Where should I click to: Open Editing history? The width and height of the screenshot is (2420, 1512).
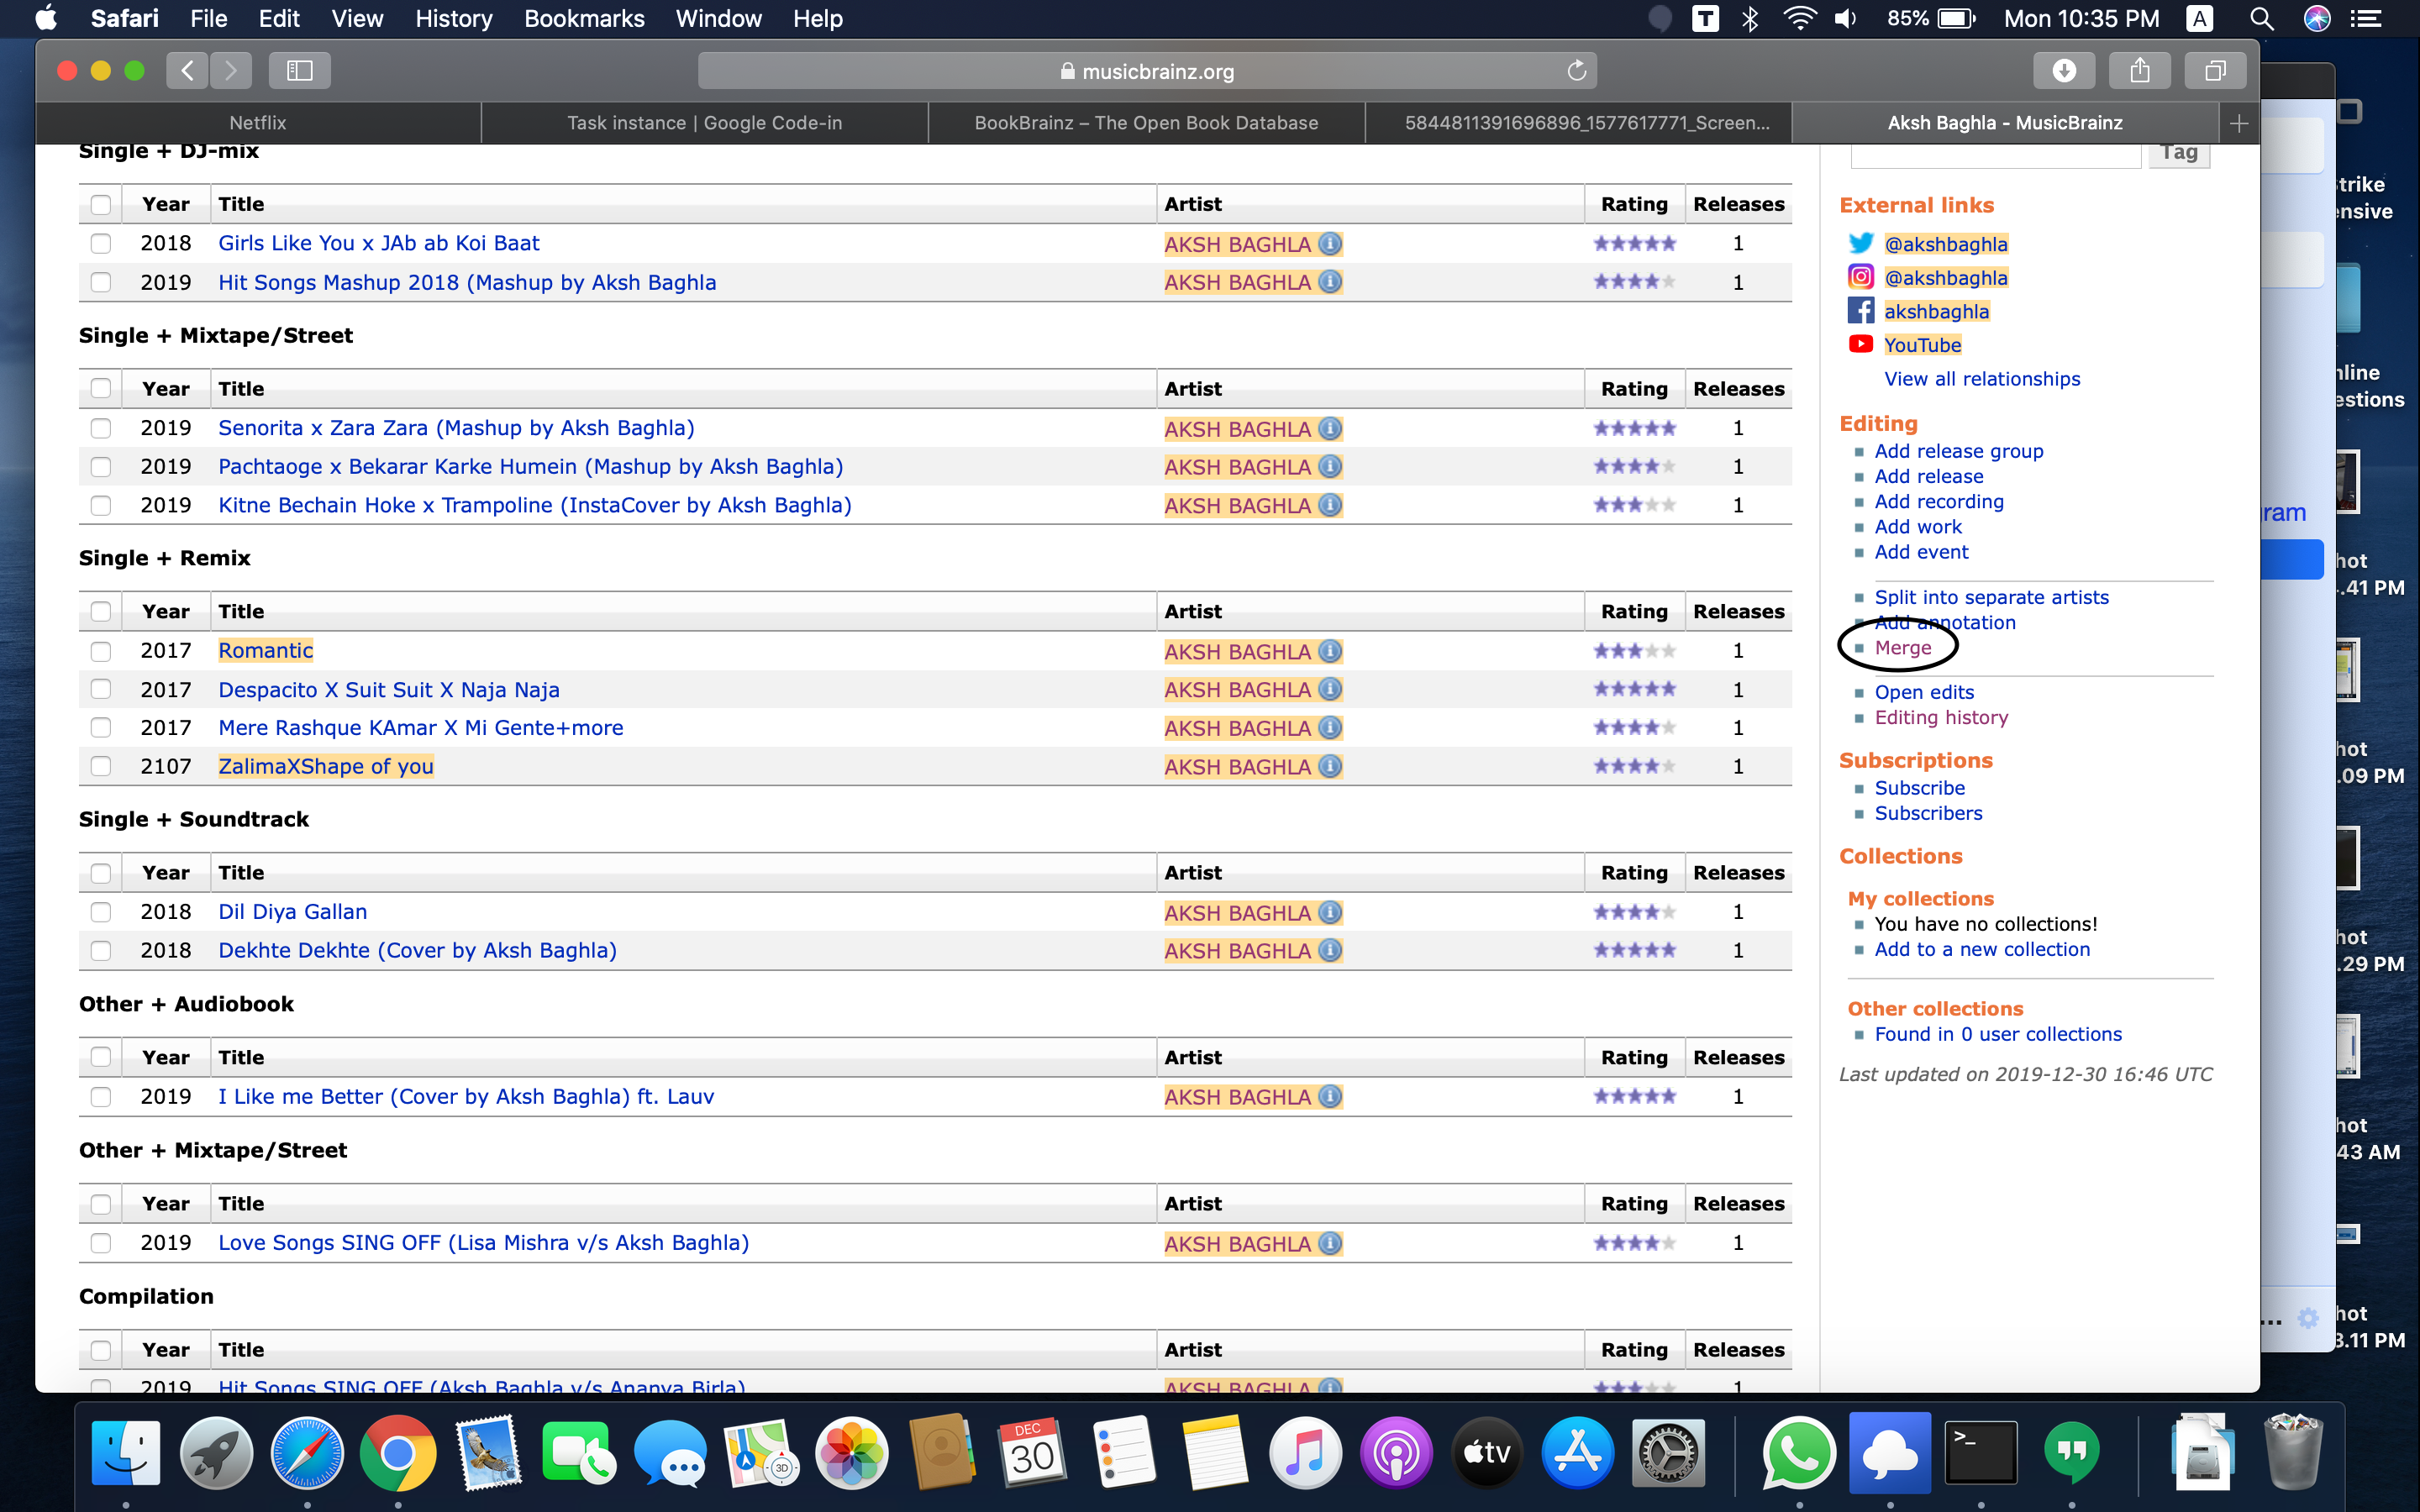[x=1940, y=717]
